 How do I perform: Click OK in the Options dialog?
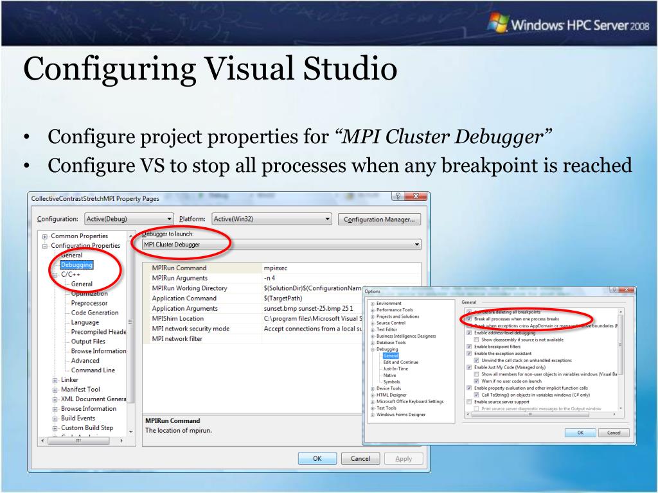coord(580,433)
